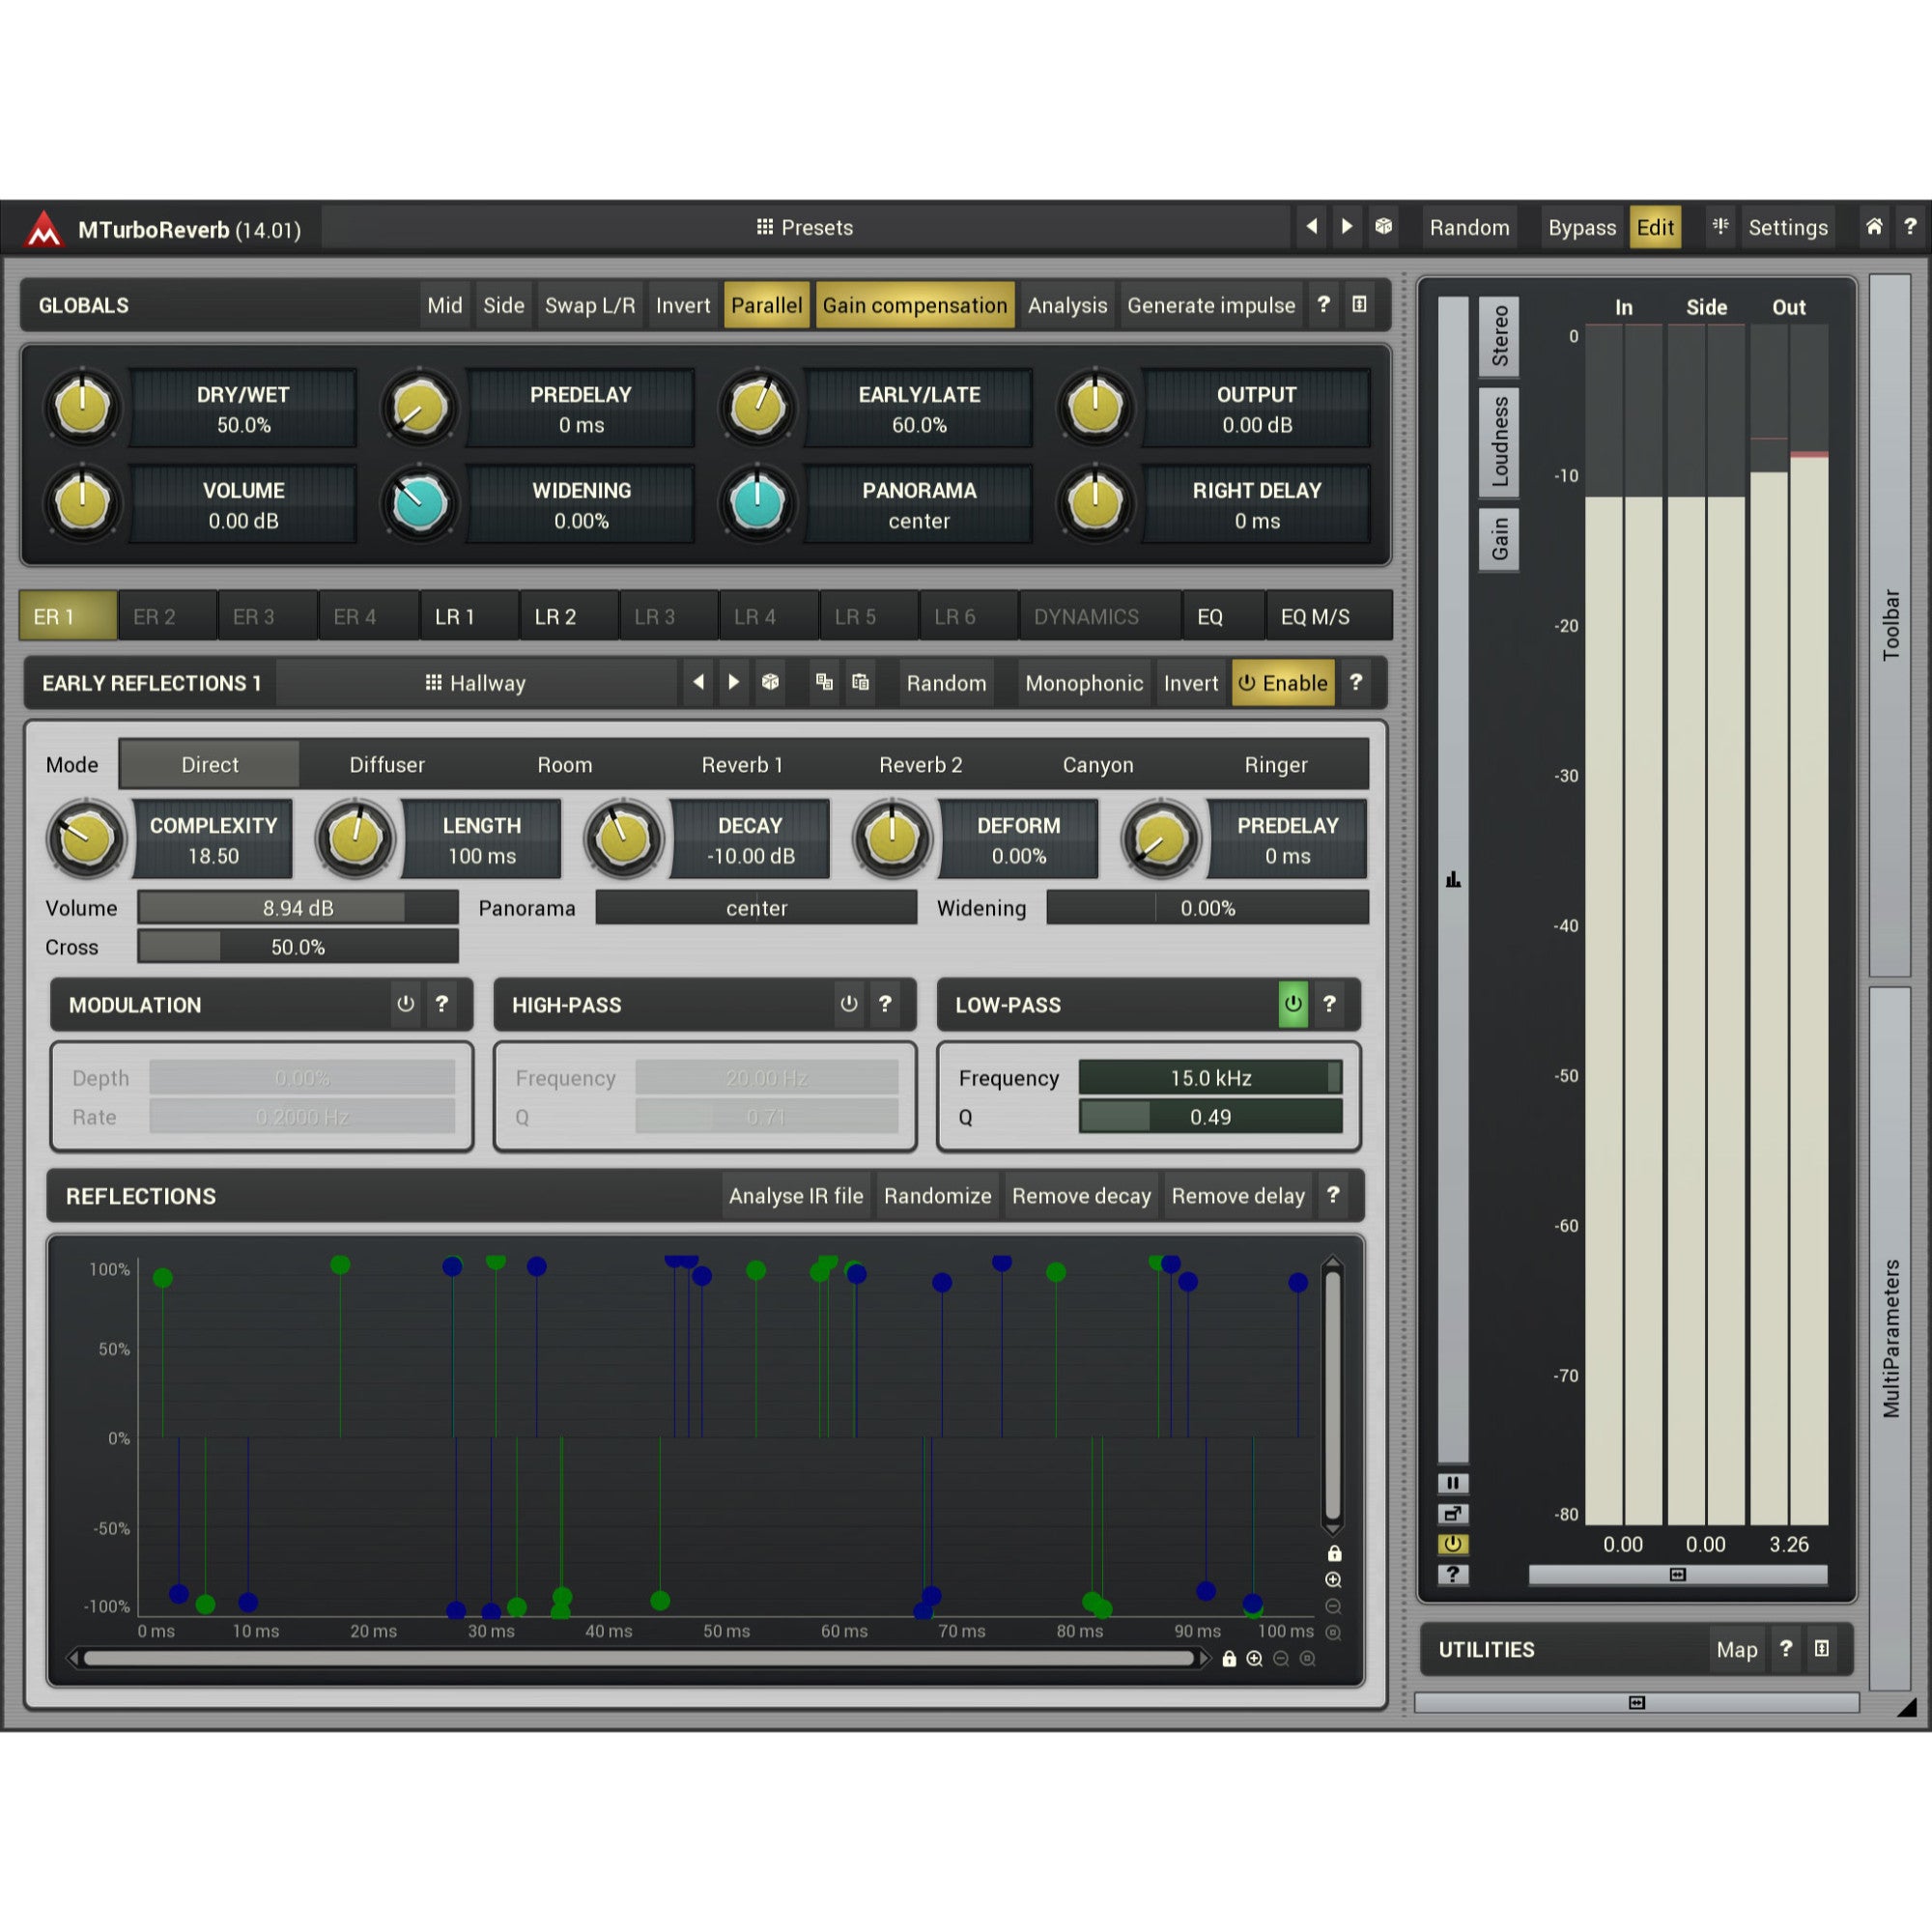This screenshot has height=1932, width=1932.
Task: Disable the Low-Pass filter power button
Action: 1293,1004
